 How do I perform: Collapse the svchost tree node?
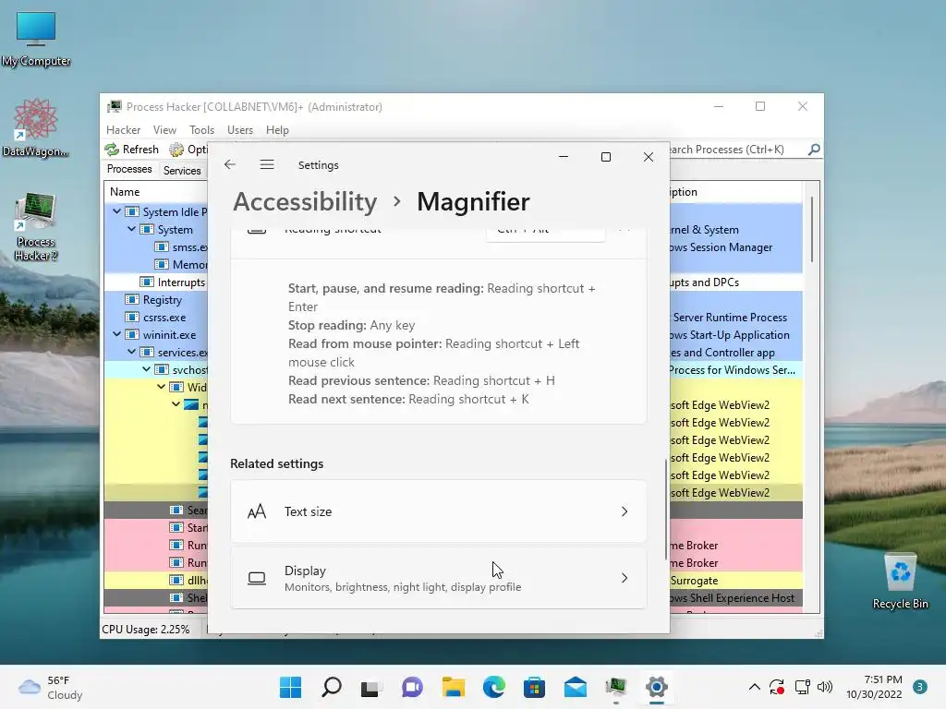146,369
